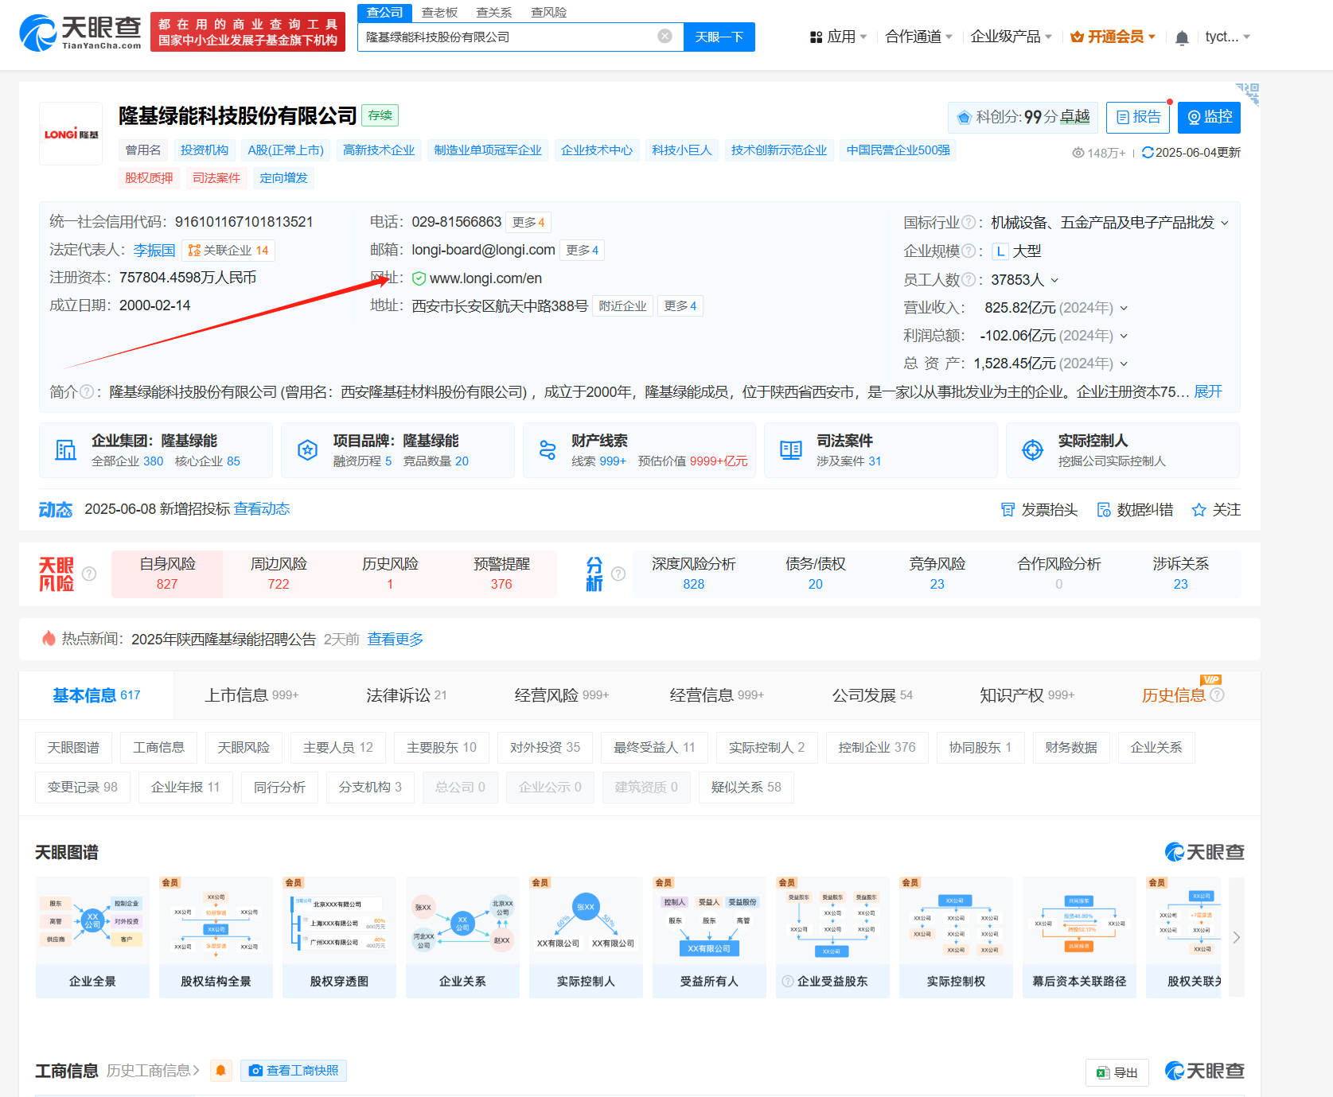Open the 财产线索 card icon
The image size is (1333, 1097).
coord(548,450)
